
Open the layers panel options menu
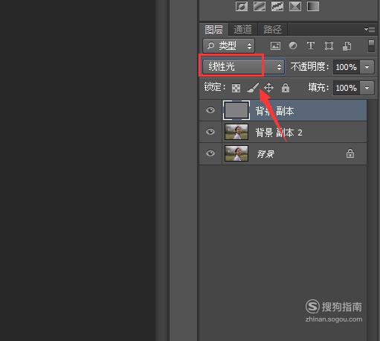click(370, 30)
